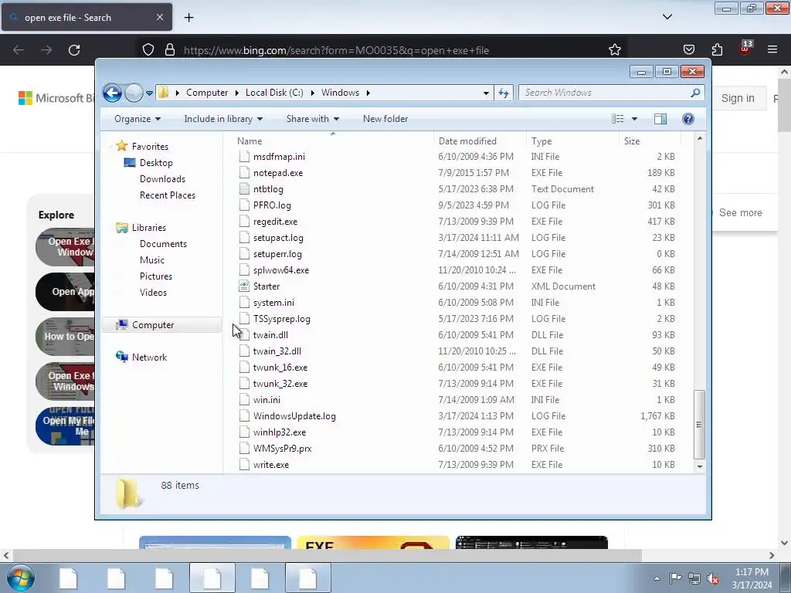This screenshot has height=593, width=791.
Task: Select the PFRO.log file
Action: [x=272, y=205]
